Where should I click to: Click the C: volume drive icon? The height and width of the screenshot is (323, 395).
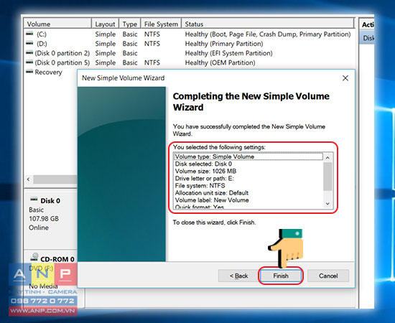tap(29, 34)
